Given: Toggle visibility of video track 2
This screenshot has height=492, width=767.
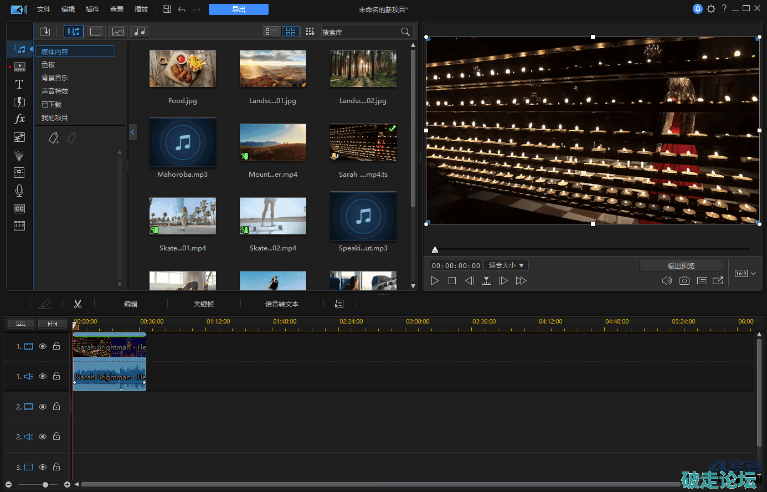Looking at the screenshot, I should (x=43, y=407).
